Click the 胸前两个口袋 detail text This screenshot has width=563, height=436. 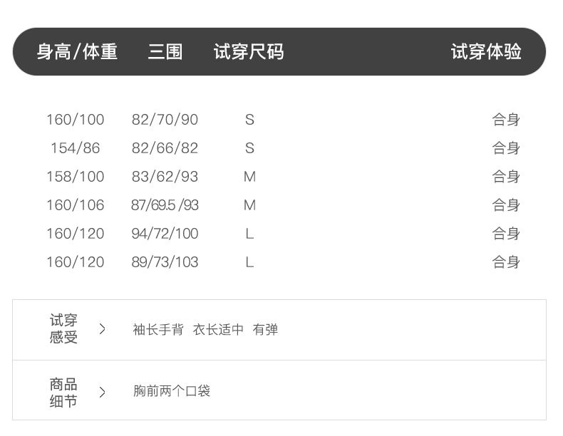point(172,391)
